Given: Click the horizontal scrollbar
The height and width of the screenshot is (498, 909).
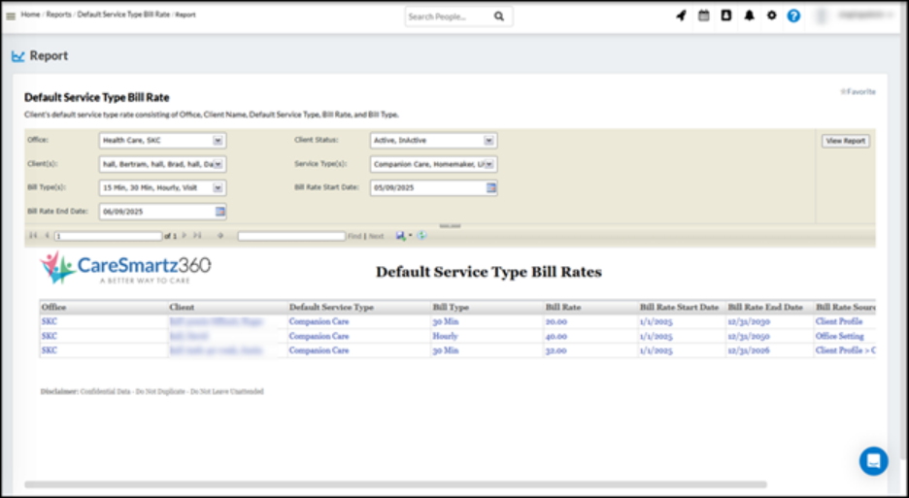Looking at the screenshot, I should (395, 484).
